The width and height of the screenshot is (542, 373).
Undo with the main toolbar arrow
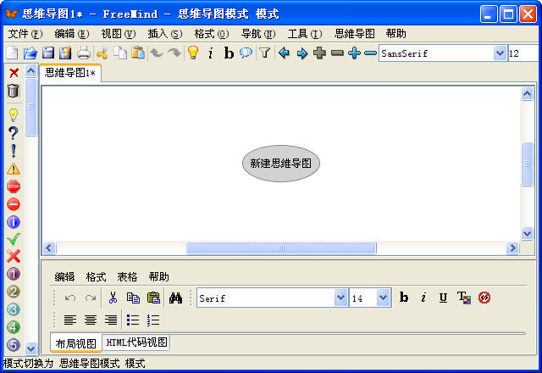[x=157, y=53]
